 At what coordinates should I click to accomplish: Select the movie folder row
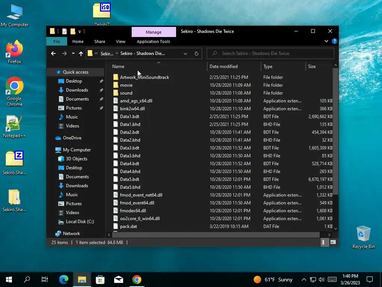tap(126, 85)
